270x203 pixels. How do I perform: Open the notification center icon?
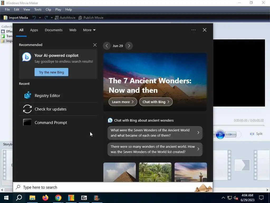coord(261,198)
